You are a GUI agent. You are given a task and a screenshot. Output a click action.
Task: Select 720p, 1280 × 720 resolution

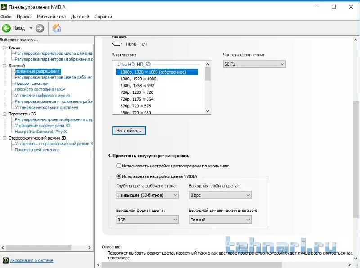137,92
